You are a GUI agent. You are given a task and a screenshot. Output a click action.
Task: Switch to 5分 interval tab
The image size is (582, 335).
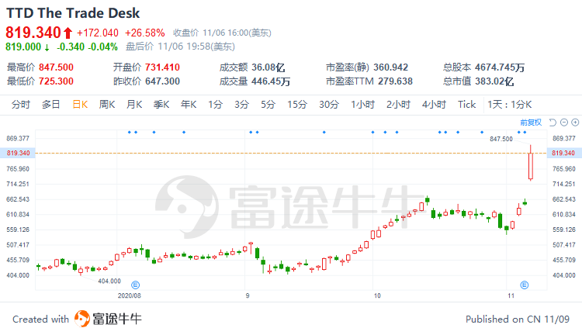pos(268,105)
